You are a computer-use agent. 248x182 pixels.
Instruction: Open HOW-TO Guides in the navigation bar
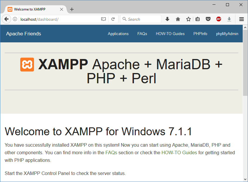[170, 34]
